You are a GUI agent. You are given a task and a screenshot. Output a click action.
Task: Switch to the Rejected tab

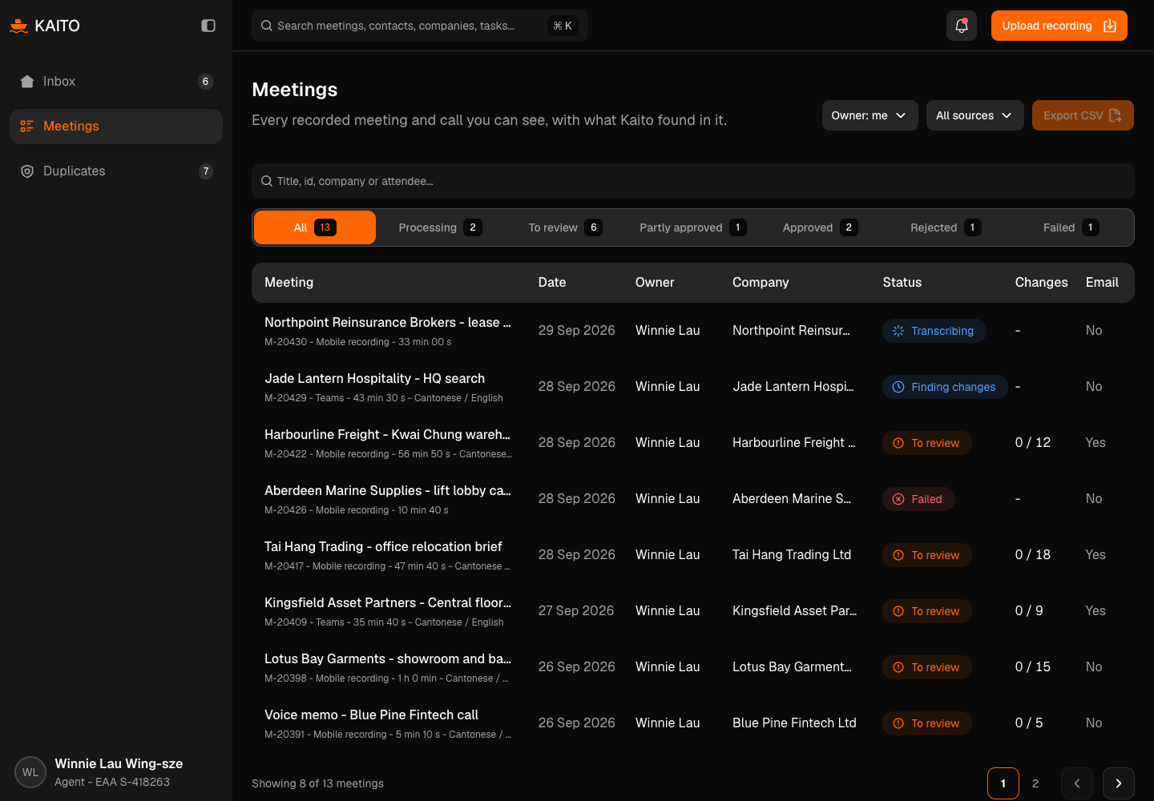point(946,227)
